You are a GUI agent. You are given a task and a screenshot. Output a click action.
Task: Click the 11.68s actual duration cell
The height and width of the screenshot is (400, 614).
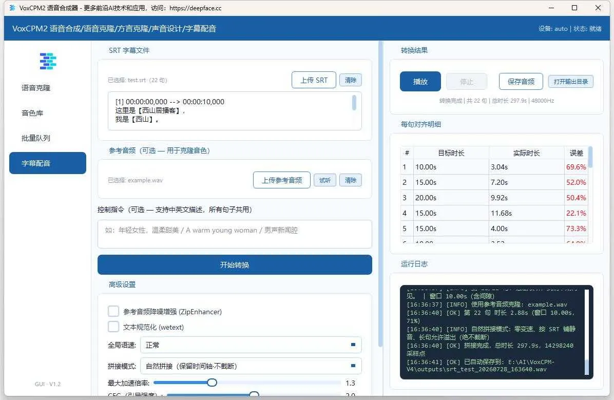526,213
